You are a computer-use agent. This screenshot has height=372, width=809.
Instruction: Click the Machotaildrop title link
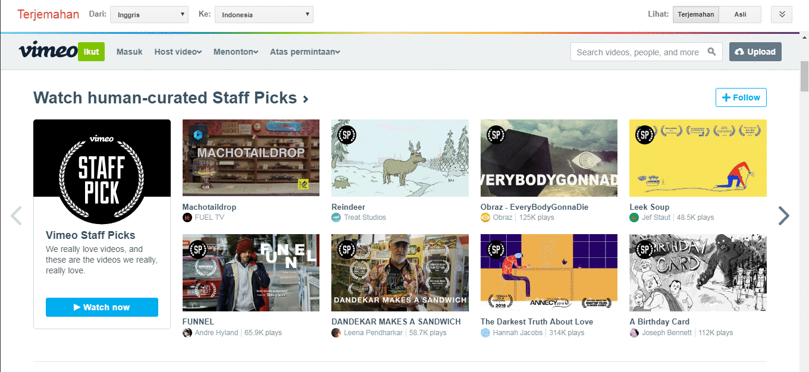pos(209,207)
